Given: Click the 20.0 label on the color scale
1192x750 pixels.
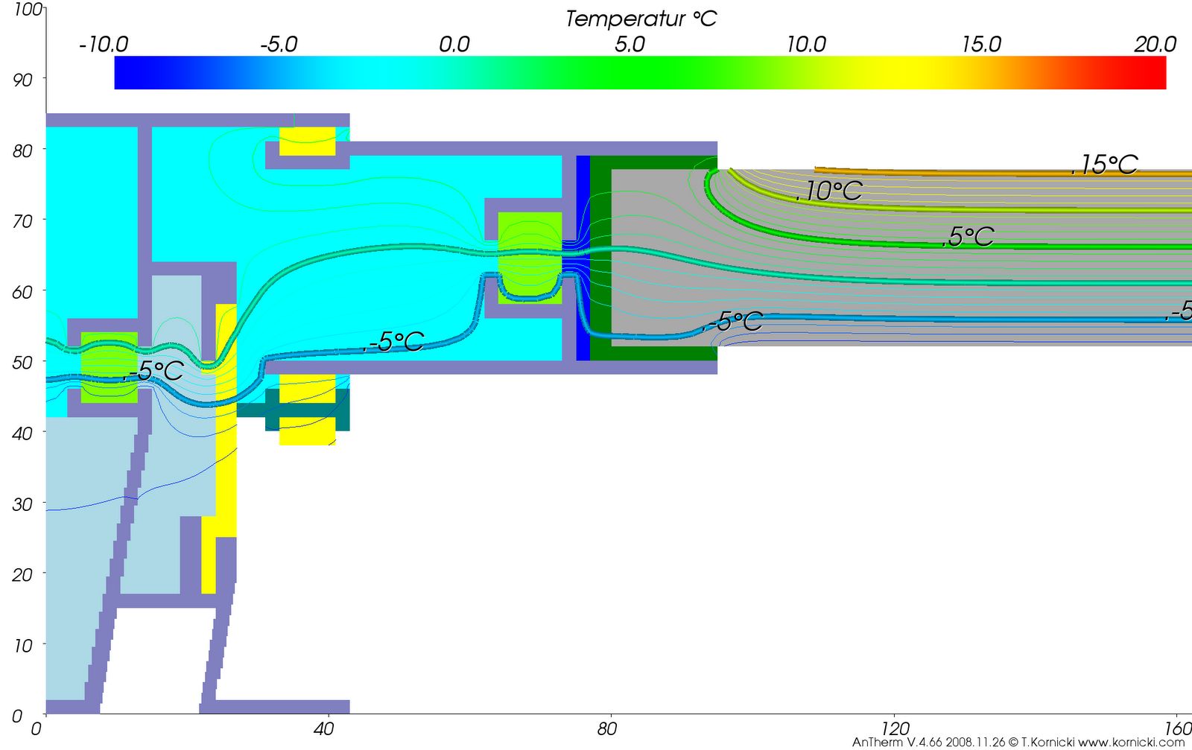Looking at the screenshot, I should point(1155,45).
